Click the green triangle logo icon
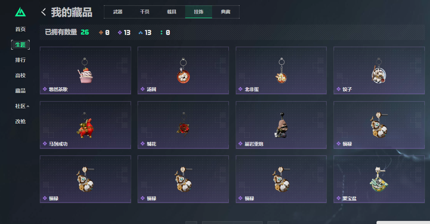Image resolution: width=430 pixels, height=224 pixels. tap(20, 12)
